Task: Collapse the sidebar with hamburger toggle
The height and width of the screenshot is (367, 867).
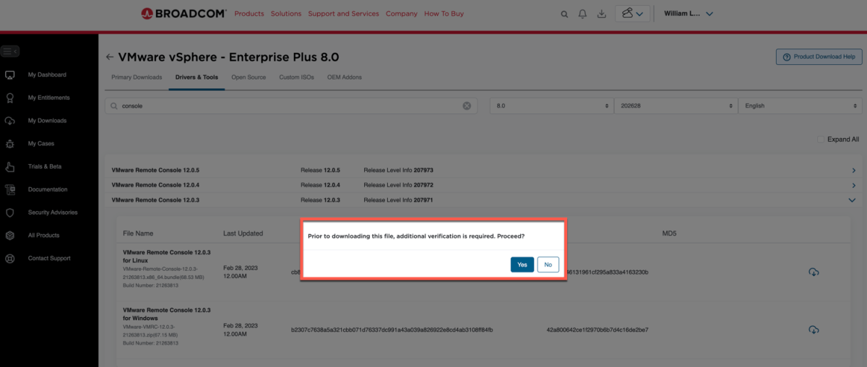Action: [x=10, y=51]
